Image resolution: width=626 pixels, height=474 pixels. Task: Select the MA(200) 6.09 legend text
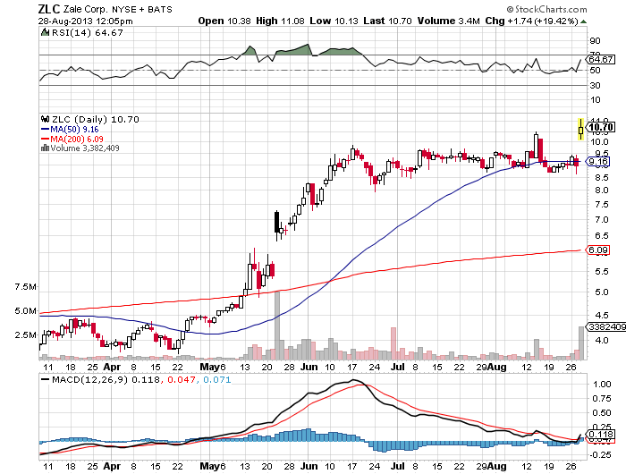click(x=77, y=139)
